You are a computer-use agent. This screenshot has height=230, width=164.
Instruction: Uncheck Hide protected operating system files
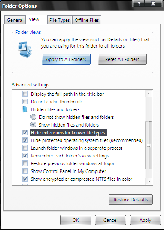[x=25, y=140]
